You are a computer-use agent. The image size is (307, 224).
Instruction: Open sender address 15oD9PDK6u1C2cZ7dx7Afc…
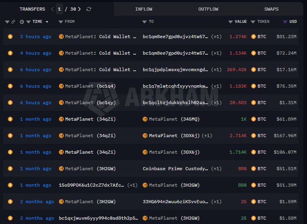click(92, 185)
